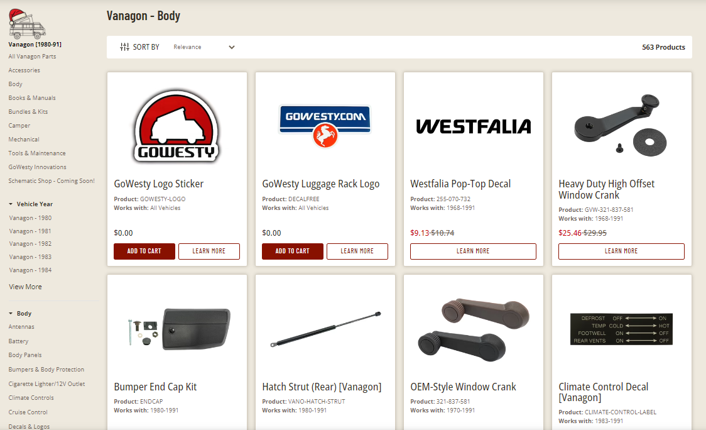The width and height of the screenshot is (706, 430).
Task: Click View More under Vehicle Year
Action: (25, 287)
